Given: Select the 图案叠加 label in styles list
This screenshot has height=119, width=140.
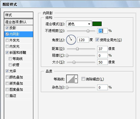Looking at the screenshot, I should click(x=16, y=90).
